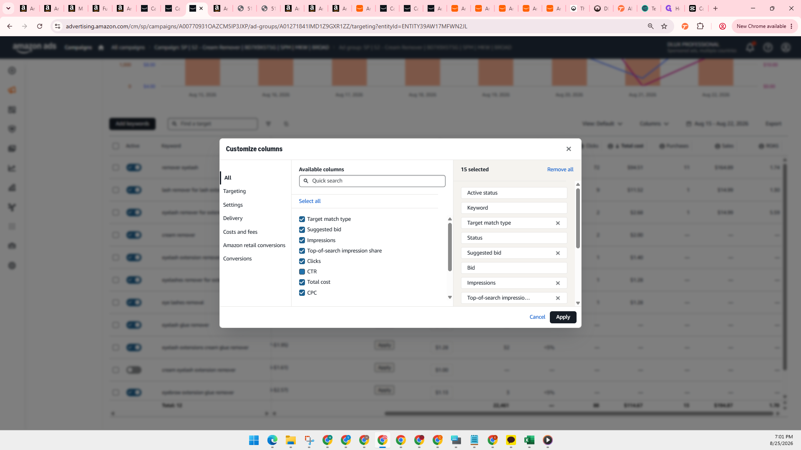Click selected columns scrollbar thumb

(578, 218)
